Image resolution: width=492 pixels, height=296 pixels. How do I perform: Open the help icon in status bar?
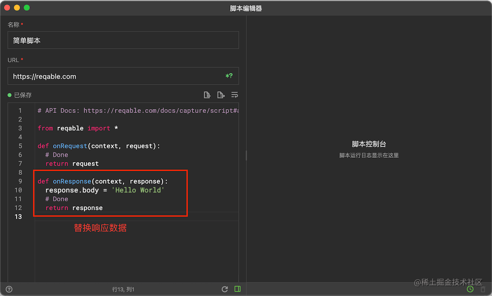[x=9, y=289]
